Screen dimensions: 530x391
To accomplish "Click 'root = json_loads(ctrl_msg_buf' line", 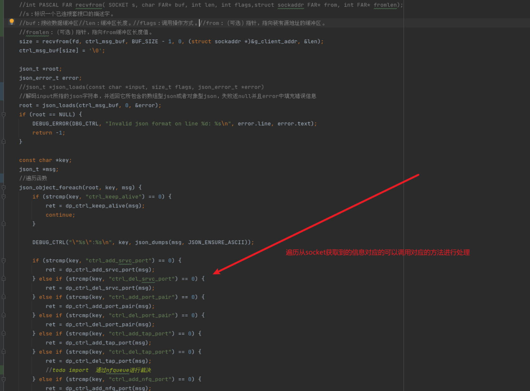I will 90,105.
